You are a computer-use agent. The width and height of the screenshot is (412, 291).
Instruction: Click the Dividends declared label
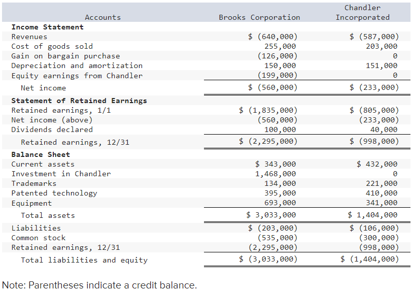click(x=52, y=130)
